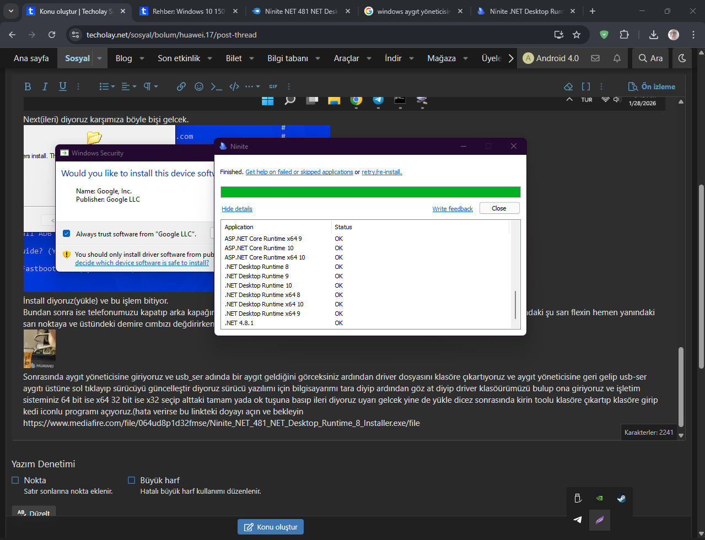Expand the Sosyal menu arrow
The width and height of the screenshot is (705, 540).
[x=100, y=58]
